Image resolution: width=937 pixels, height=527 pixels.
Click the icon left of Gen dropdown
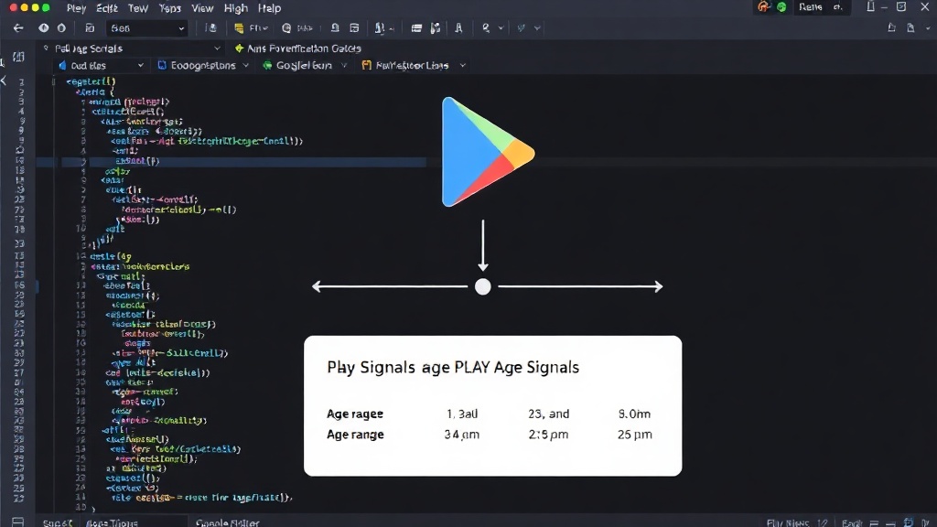[90, 28]
